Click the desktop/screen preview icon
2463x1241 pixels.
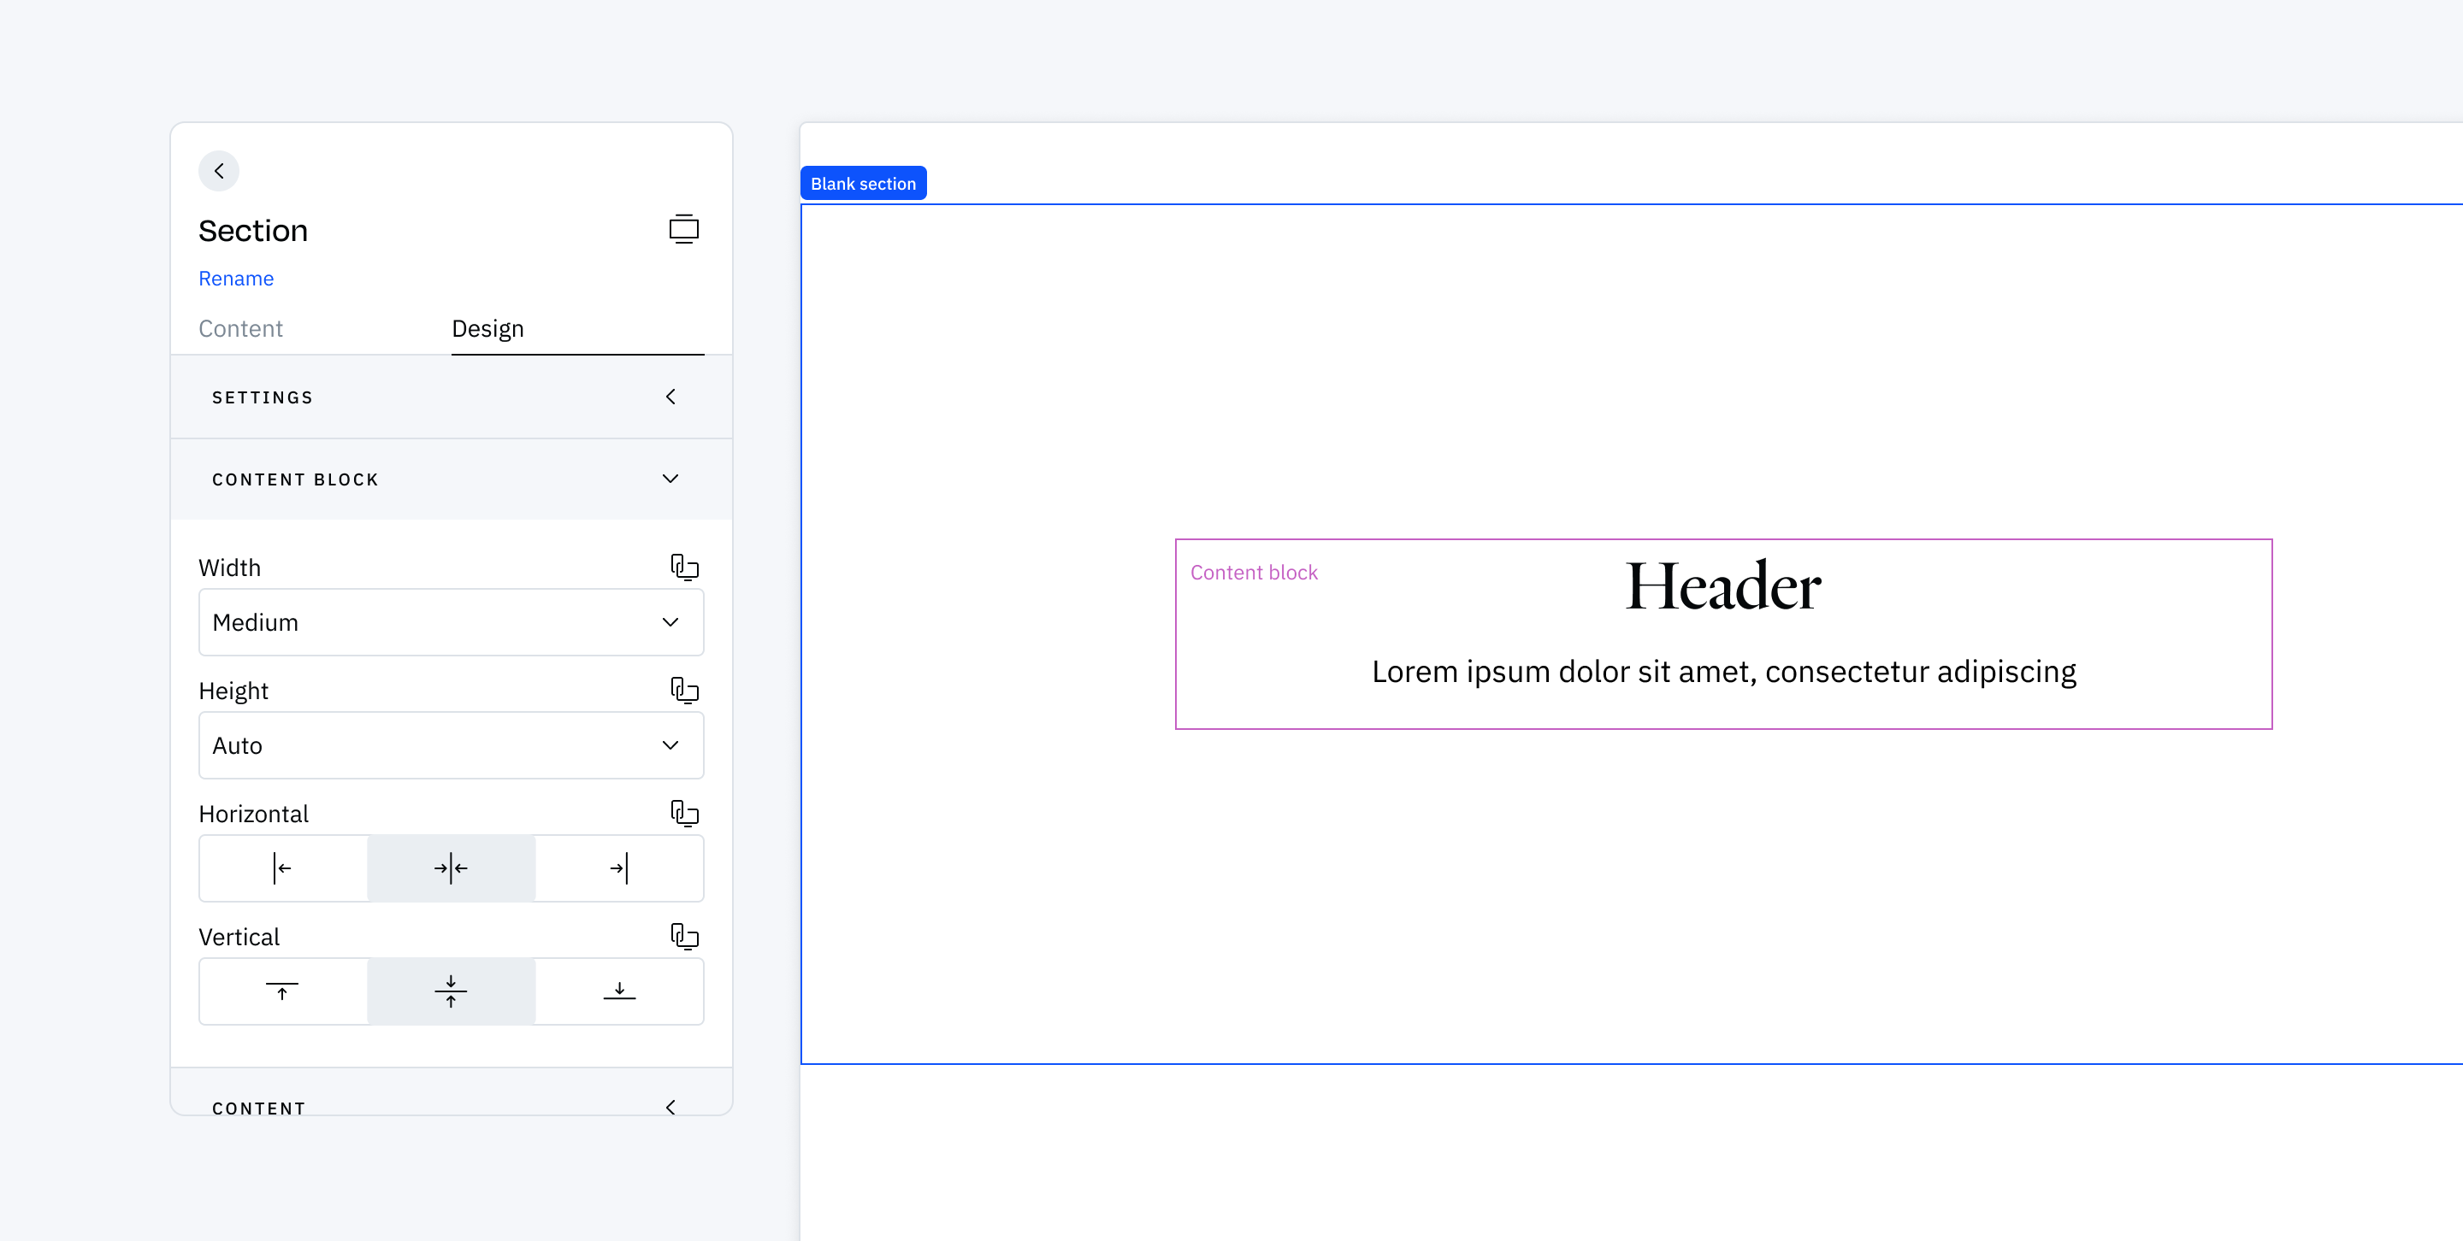tap(685, 230)
